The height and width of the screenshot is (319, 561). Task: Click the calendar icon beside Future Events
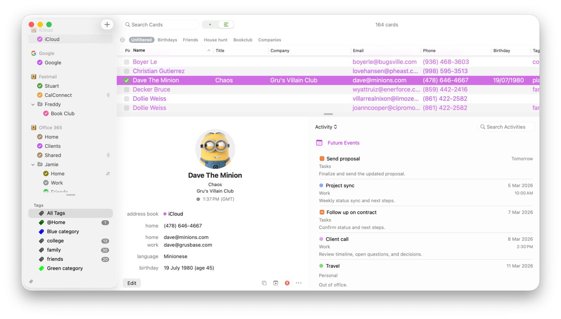tap(319, 142)
